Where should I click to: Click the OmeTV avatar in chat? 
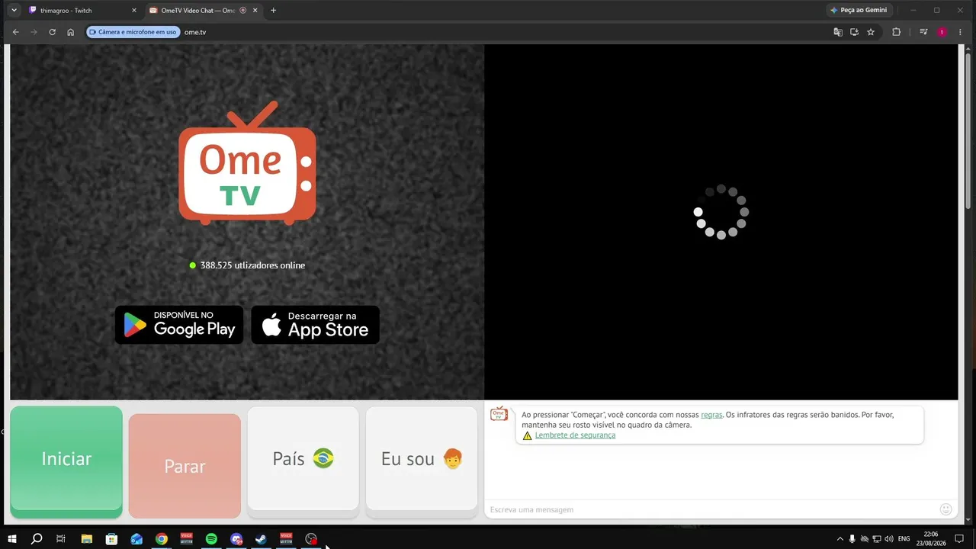pyautogui.click(x=499, y=413)
